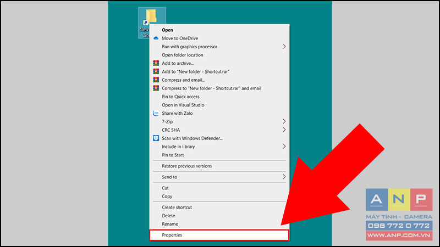Choose Include in library

pos(219,147)
